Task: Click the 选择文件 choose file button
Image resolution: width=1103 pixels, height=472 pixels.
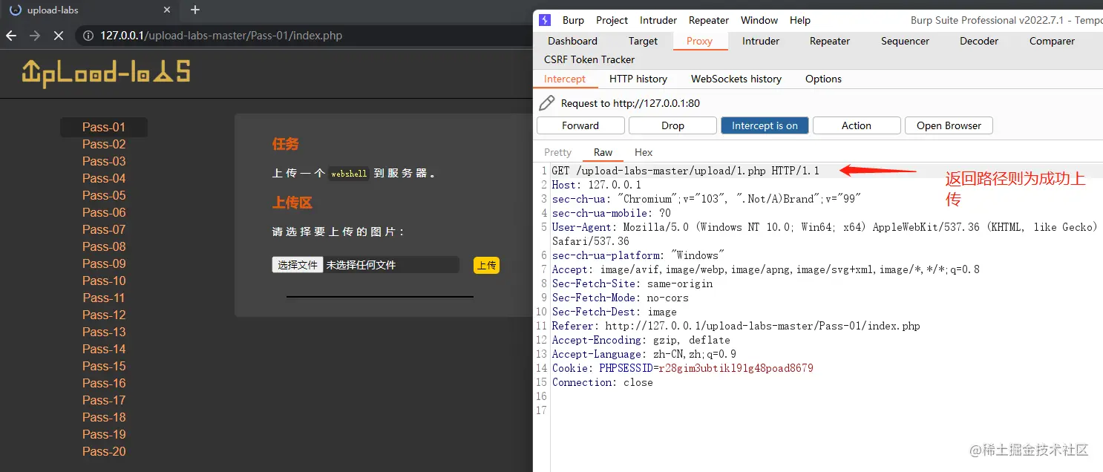Action: click(298, 265)
